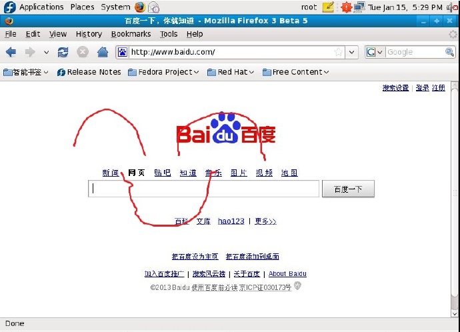Expand the Red Hat bookmarks folder
Viewport: 460px width, 332px height.
pos(231,72)
